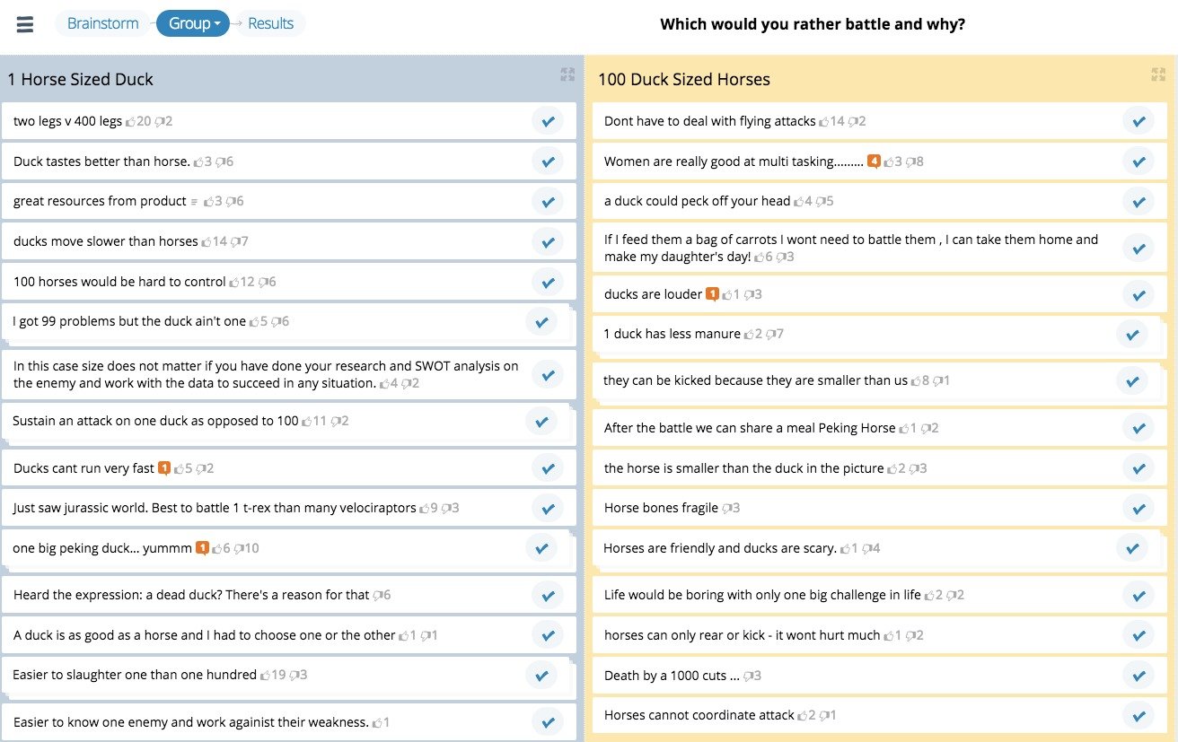Click thumbs-up on 'Dont have to deal with flying attacks'
This screenshot has width=1178, height=742.
(824, 121)
